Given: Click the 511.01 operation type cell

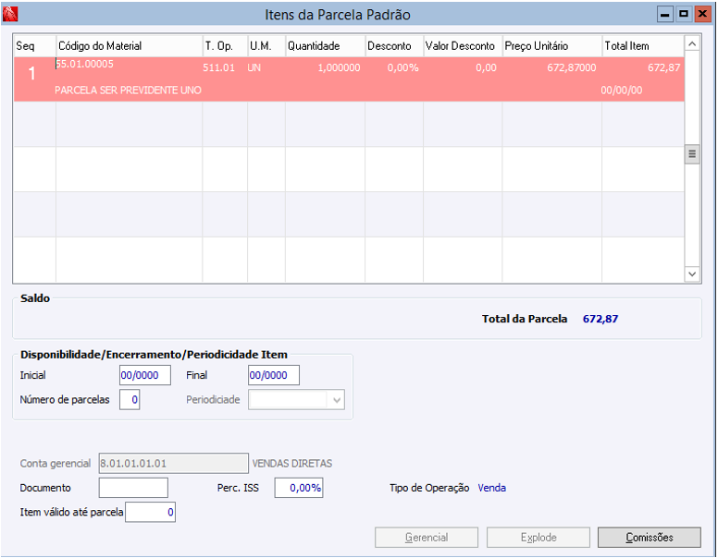Looking at the screenshot, I should click(218, 67).
